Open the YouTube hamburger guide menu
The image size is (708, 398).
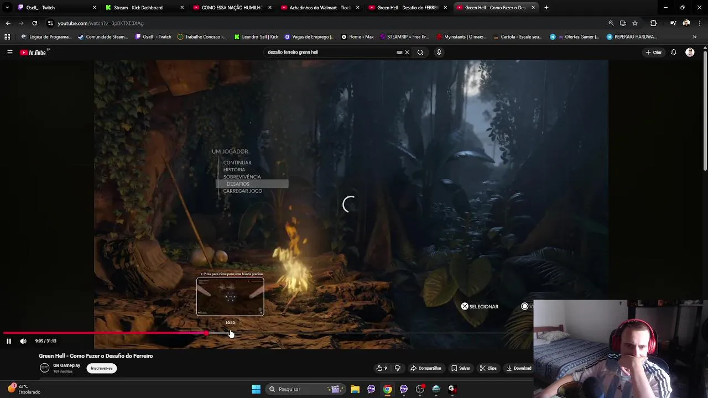pos(9,53)
